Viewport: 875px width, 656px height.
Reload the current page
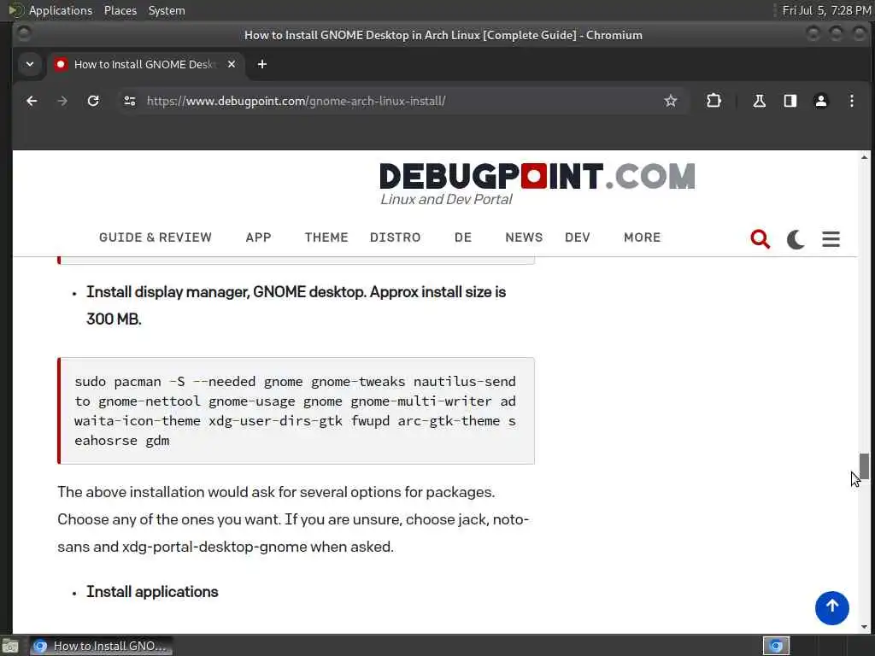[x=93, y=101]
